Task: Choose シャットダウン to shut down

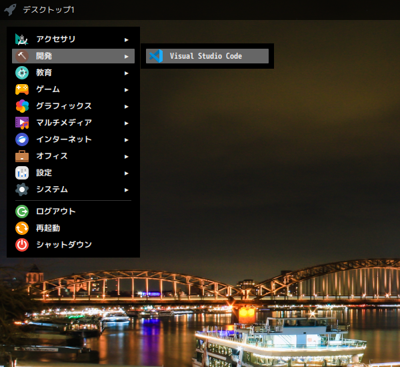Action: [x=73, y=245]
